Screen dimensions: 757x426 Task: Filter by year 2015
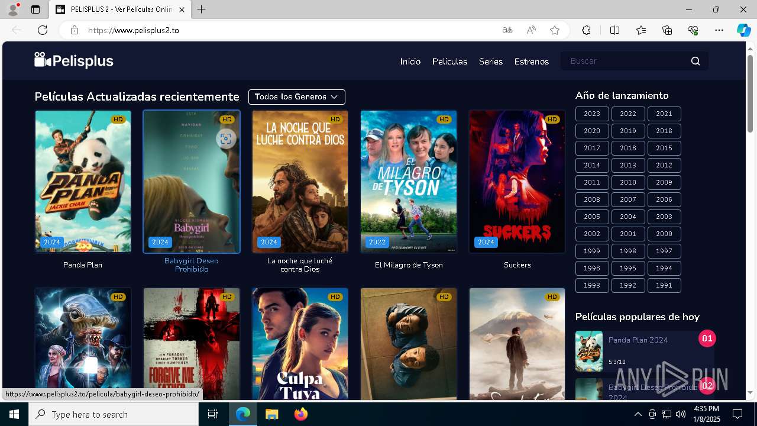(x=664, y=148)
